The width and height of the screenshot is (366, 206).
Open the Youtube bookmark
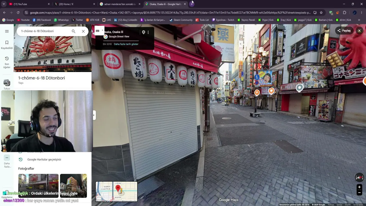[x=23, y=20]
